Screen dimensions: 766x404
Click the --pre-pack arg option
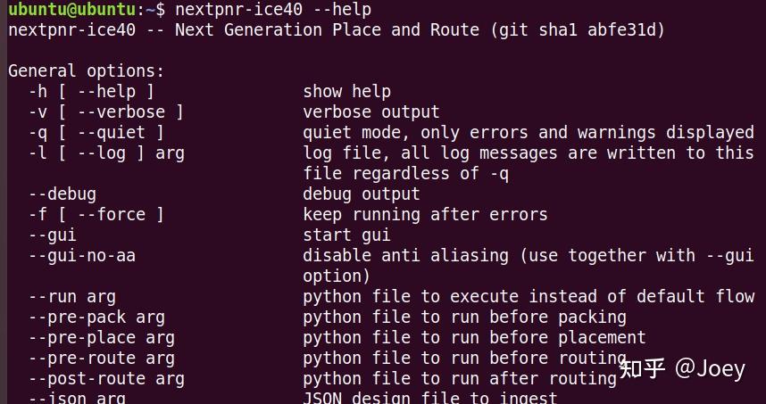pos(96,317)
